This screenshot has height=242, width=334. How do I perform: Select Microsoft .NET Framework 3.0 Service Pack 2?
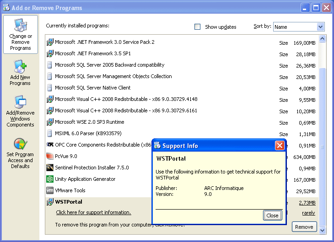[x=105, y=42]
